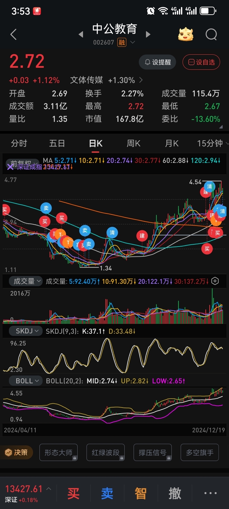Viewport: 229px width, 509px height.
Task: Tap the MA moving average legend
Action: coord(48,160)
